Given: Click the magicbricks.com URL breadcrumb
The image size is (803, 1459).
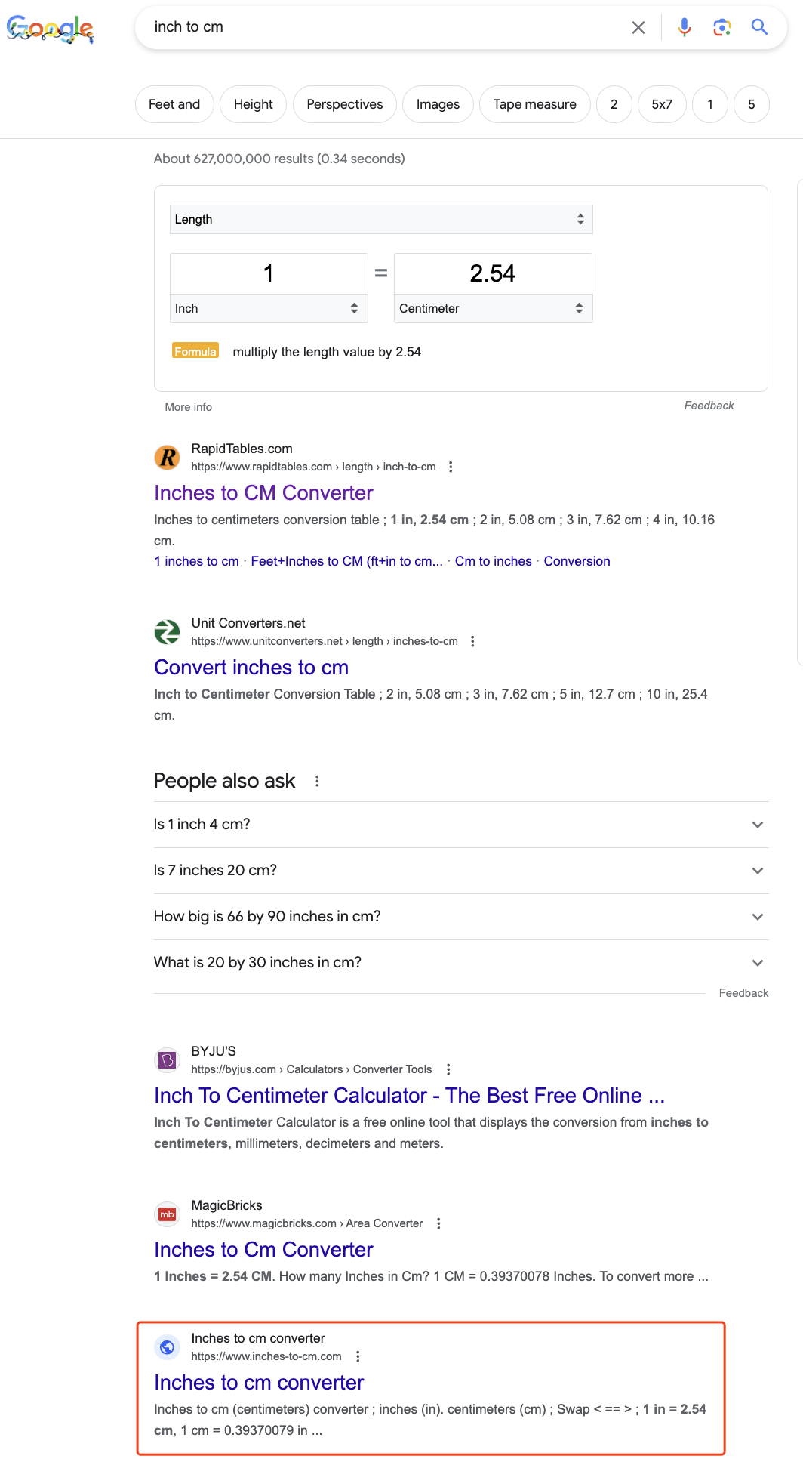Looking at the screenshot, I should (x=307, y=1223).
